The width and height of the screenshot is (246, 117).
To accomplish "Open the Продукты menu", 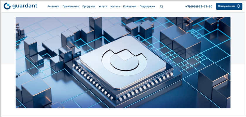I will [x=89, y=6].
